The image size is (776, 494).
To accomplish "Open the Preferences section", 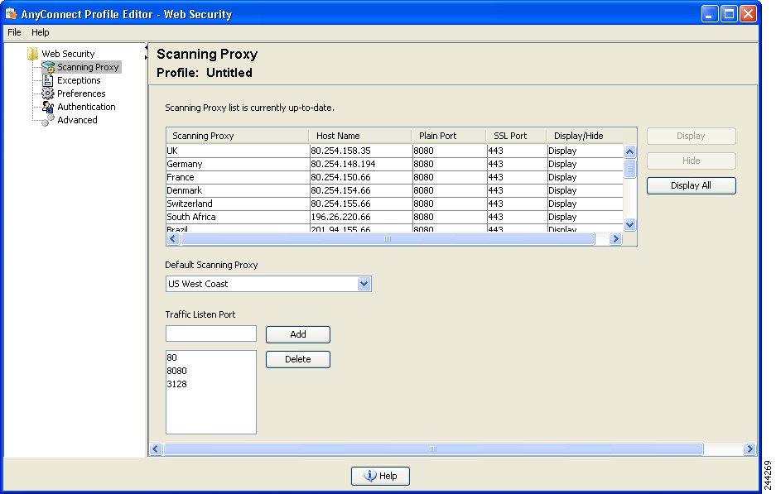I will (x=81, y=94).
